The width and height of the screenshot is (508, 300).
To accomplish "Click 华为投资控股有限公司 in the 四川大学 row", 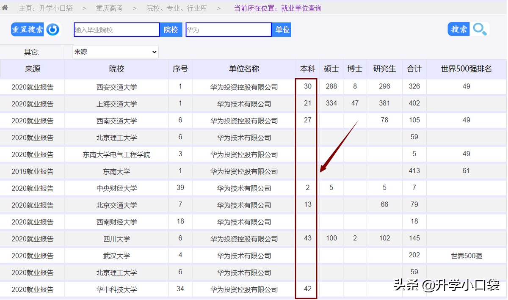I will pyautogui.click(x=244, y=238).
